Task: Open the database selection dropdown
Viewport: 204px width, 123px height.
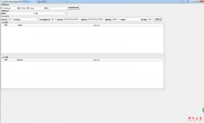Action: coord(21,13)
